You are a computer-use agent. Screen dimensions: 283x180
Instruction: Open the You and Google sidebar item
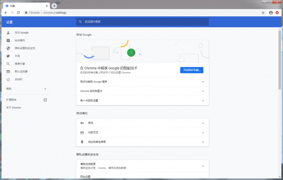pos(22,33)
